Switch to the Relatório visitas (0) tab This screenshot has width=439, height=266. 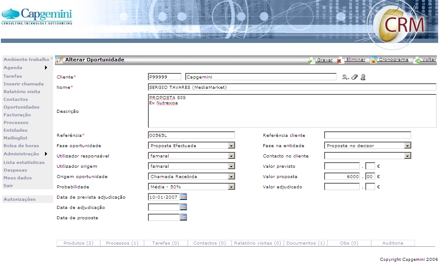point(258,243)
